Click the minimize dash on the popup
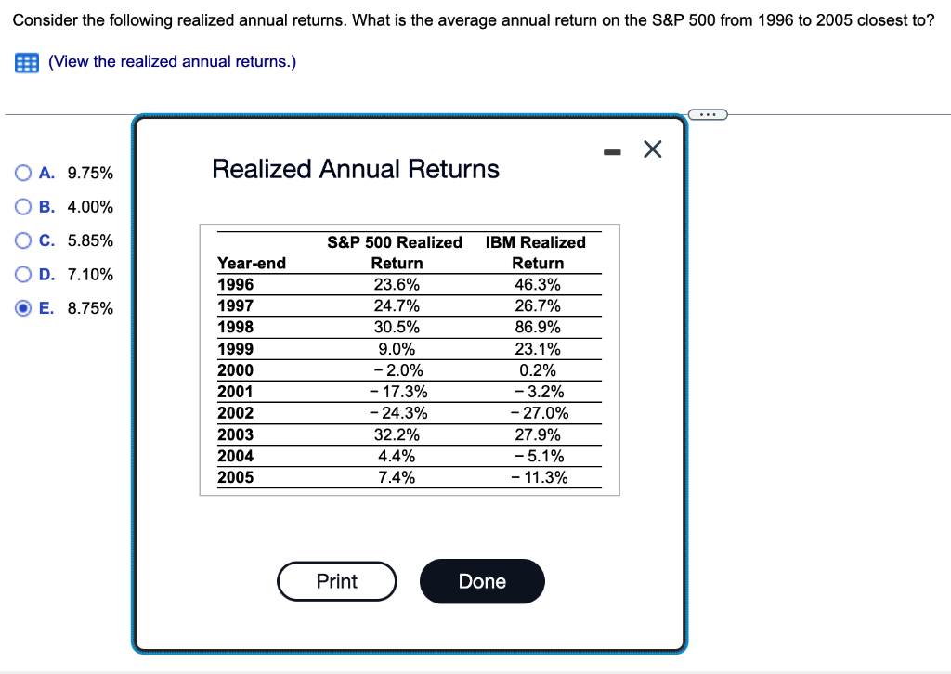This screenshot has height=674, width=951. click(612, 150)
